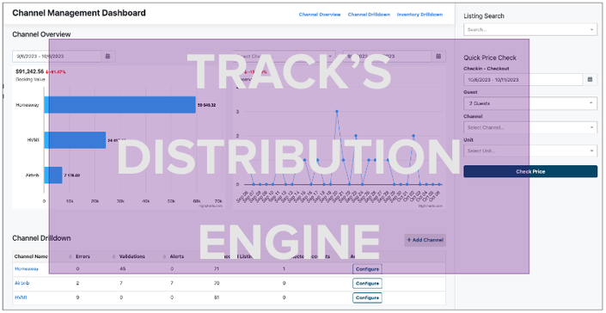Viewport: 606px width, 313px height.
Task: Click the Homeaway booking value bar
Action: click(x=119, y=105)
